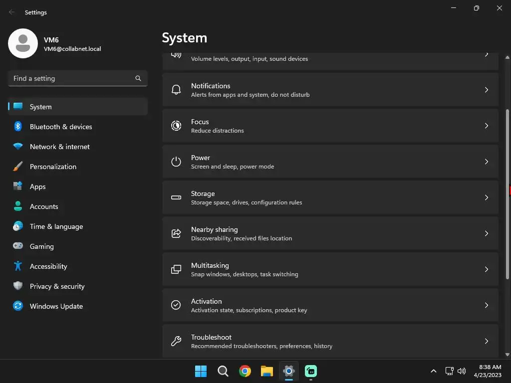Click the Personalization paintbrush icon
Screen dimensions: 511x383
click(18, 167)
